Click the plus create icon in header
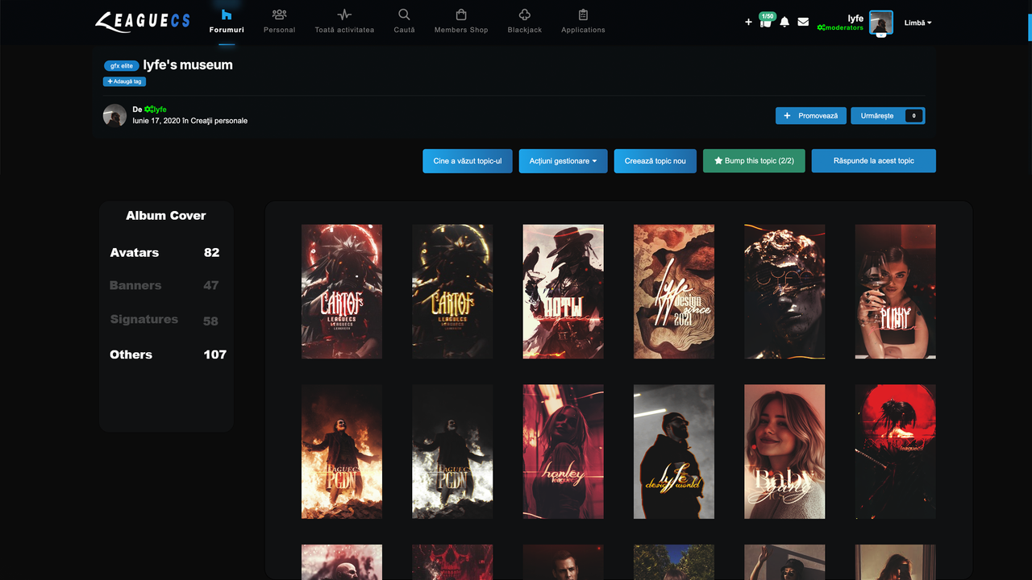1032x580 pixels. click(x=748, y=23)
